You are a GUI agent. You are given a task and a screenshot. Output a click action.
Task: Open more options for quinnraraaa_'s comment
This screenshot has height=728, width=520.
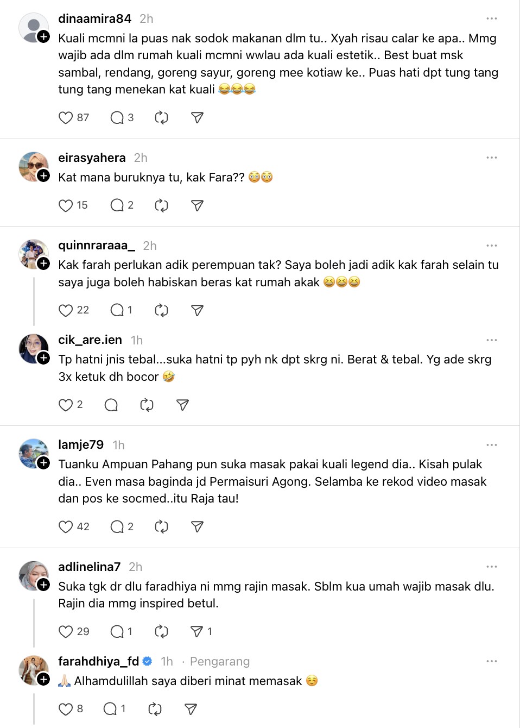[x=492, y=246]
